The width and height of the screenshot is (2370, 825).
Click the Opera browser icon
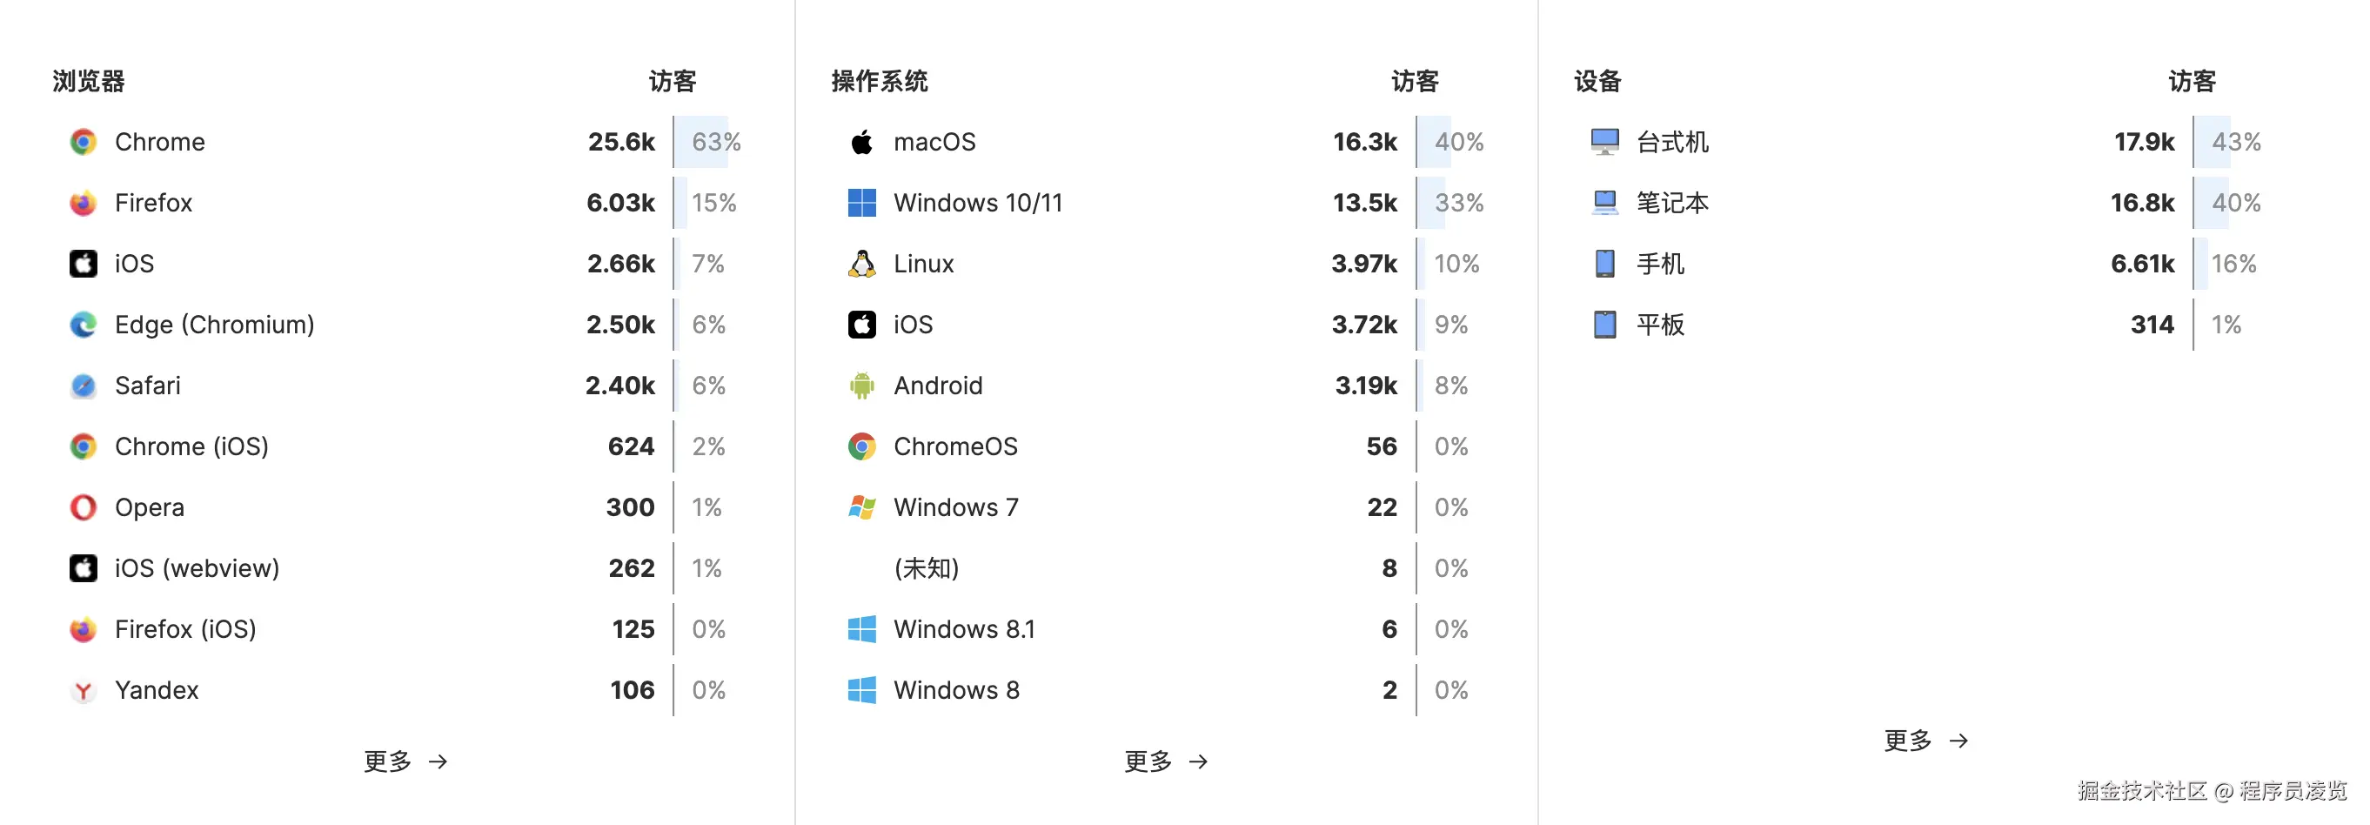83,507
